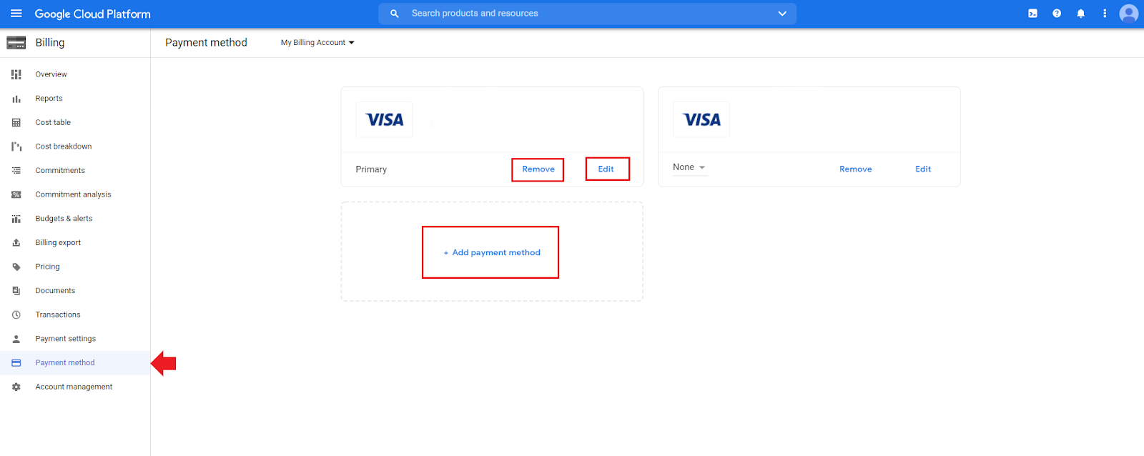The height and width of the screenshot is (456, 1144).
Task: Open notifications bell icon
Action: click(x=1080, y=14)
